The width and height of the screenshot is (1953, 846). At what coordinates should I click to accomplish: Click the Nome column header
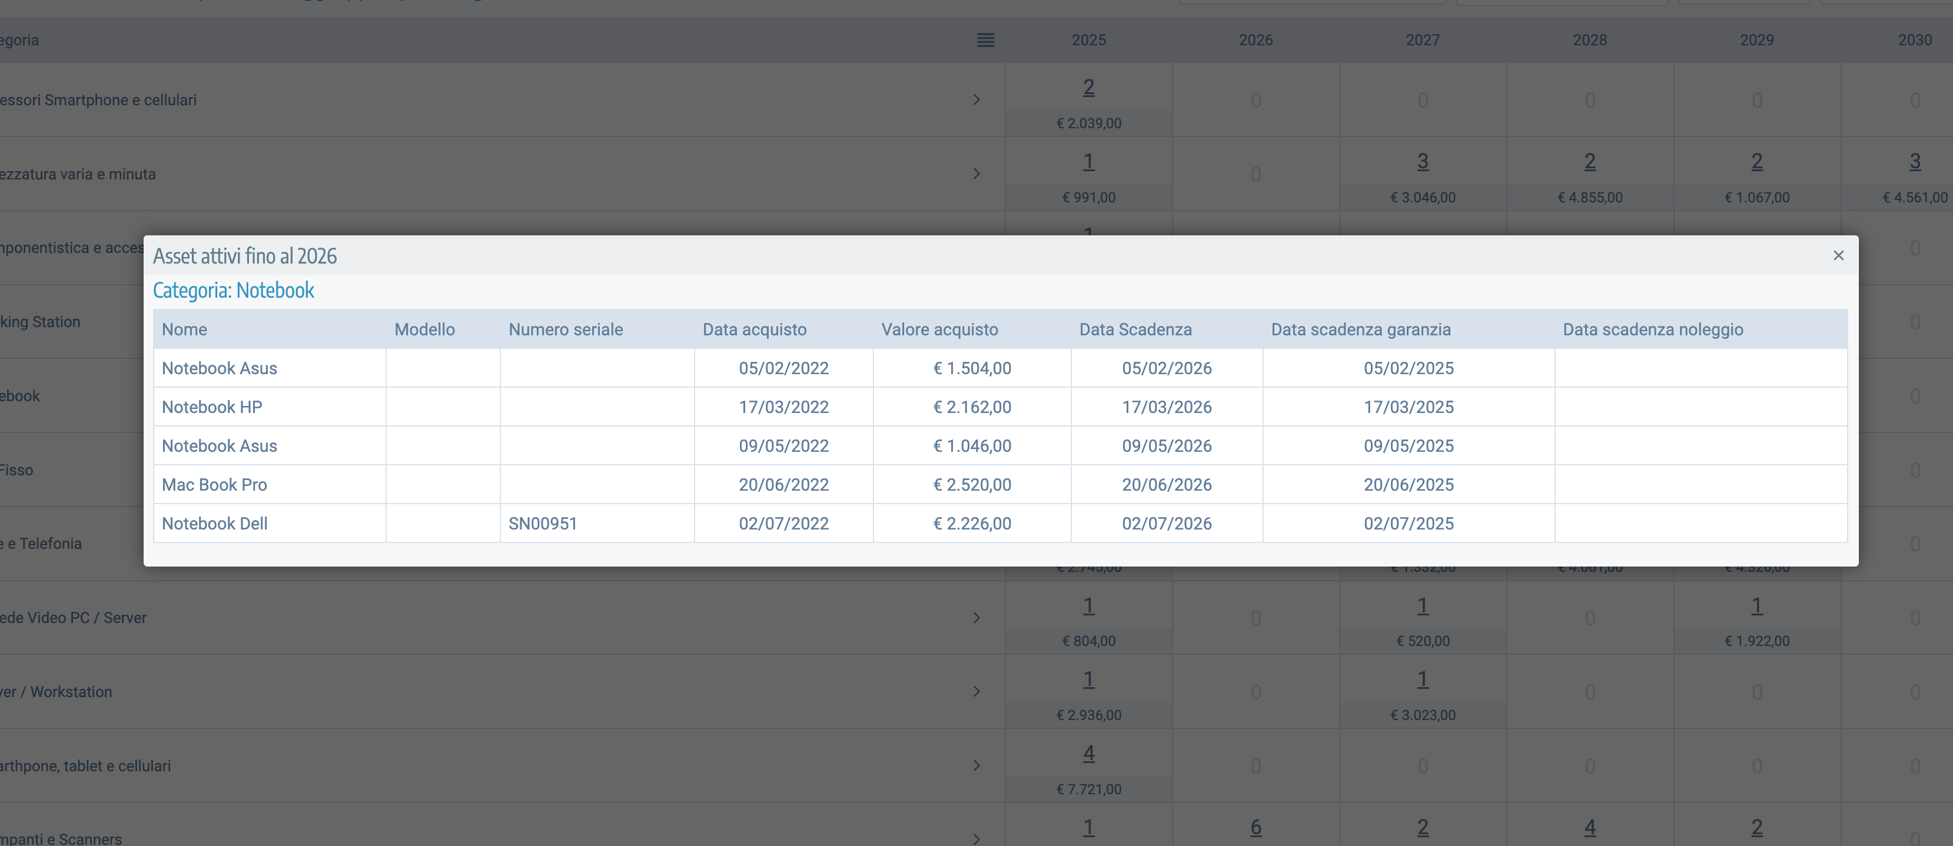tap(184, 330)
